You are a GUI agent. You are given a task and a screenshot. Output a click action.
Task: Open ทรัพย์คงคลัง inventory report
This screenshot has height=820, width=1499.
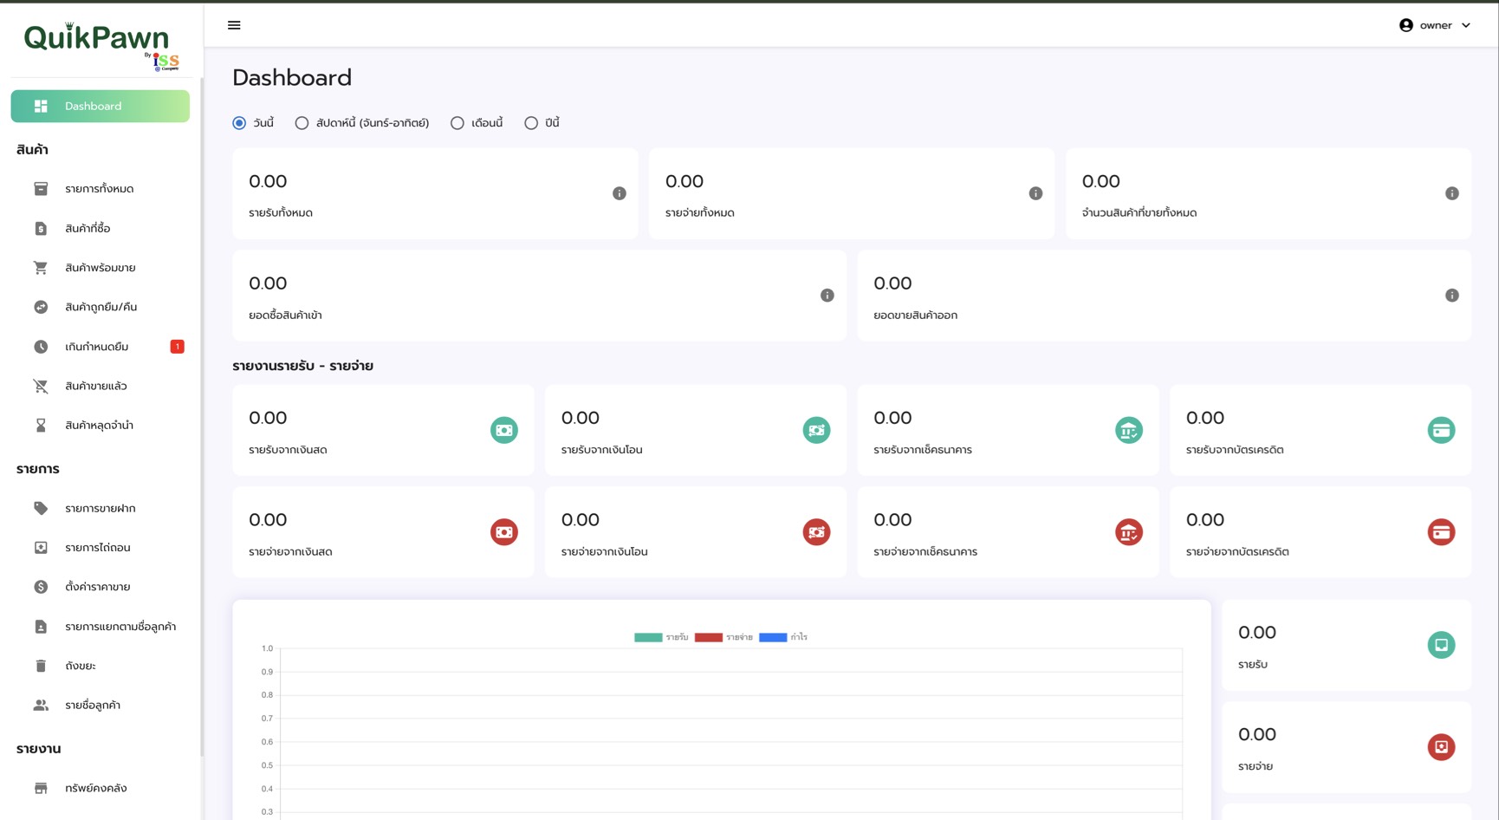pyautogui.click(x=101, y=788)
